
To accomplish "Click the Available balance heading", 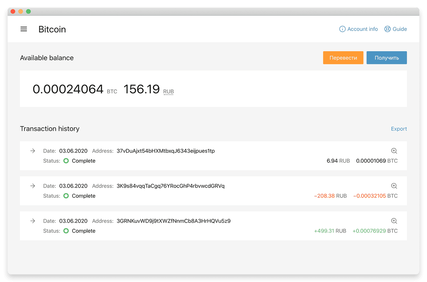I will point(47,58).
